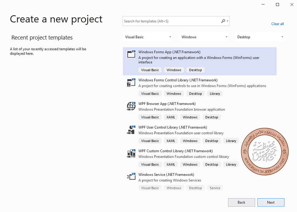The image size is (297, 212).
Task: Click "Windows Presentation Foundation custom control library" description
Action: (x=183, y=157)
